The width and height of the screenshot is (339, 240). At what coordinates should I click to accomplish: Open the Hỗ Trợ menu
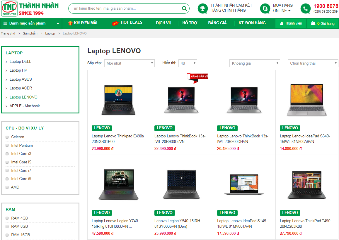pos(190,23)
